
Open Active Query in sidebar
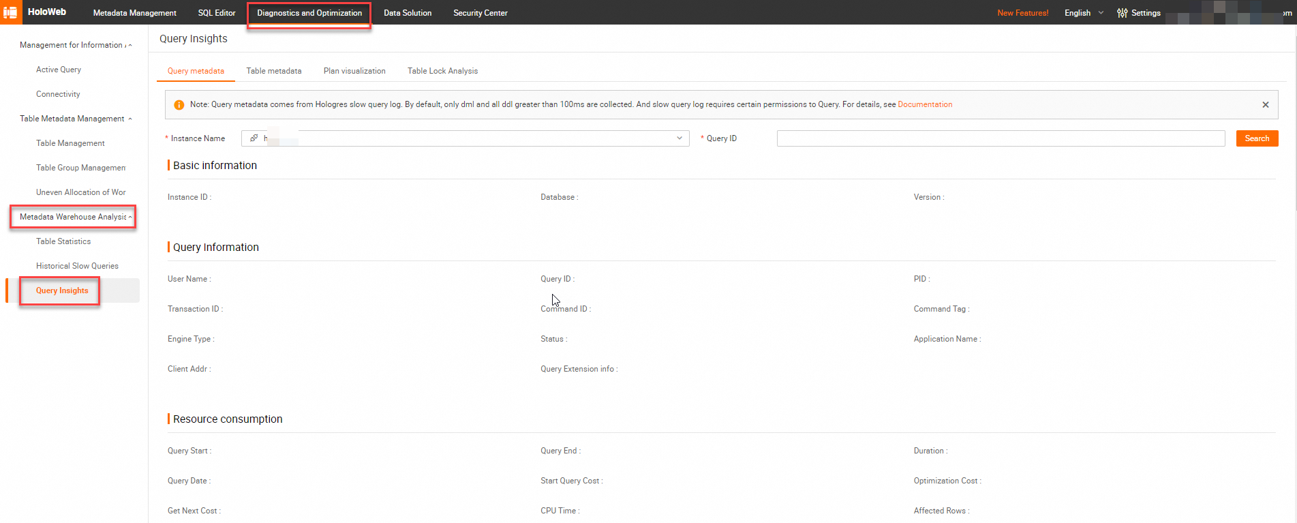click(x=59, y=70)
